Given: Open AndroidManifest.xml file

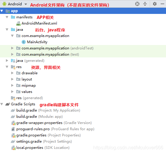Looking at the screenshot, I should tap(39, 23).
